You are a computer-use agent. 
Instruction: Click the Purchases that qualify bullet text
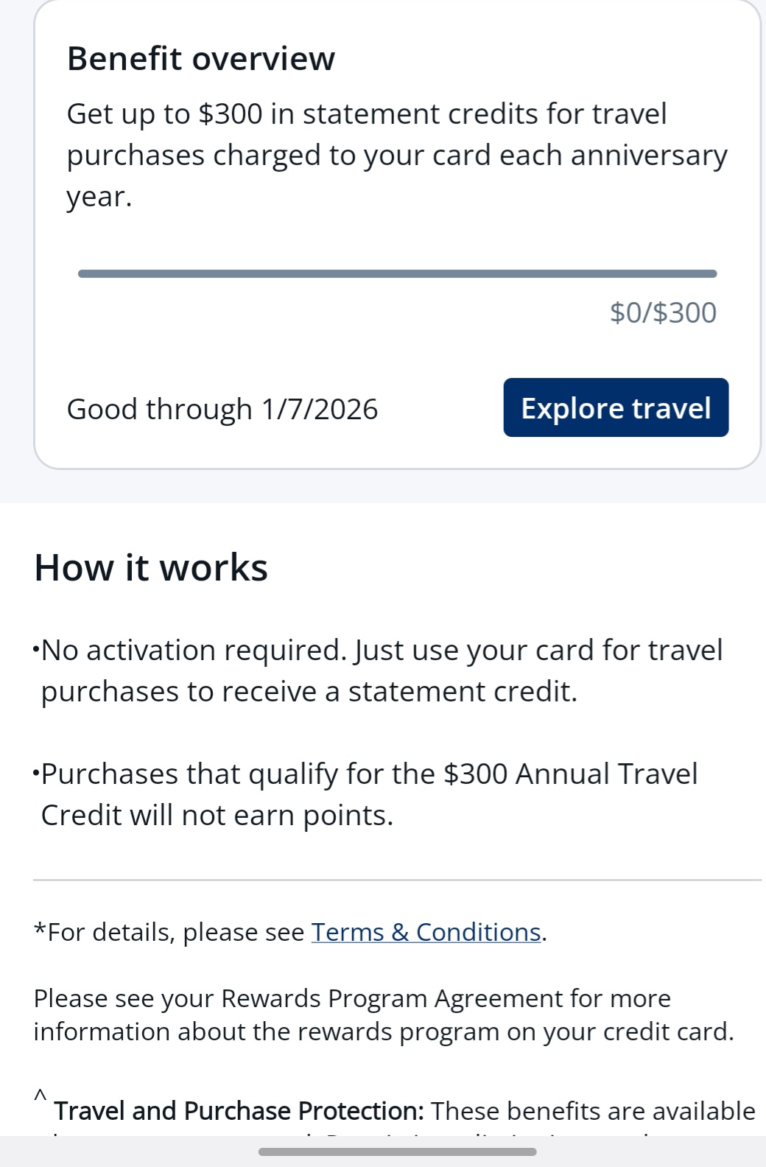coord(368,794)
